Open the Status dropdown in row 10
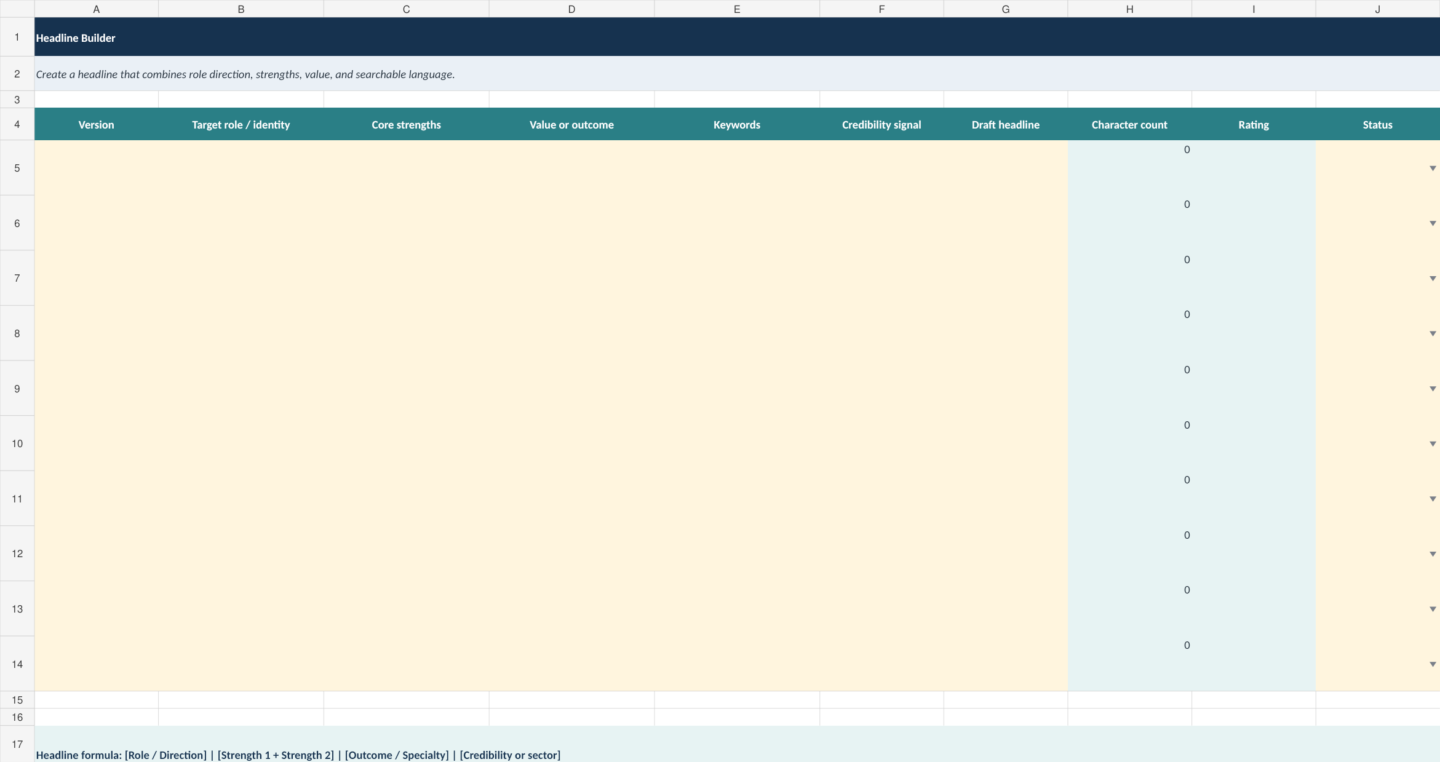Screen dimensions: 1440x762 [x=1433, y=443]
